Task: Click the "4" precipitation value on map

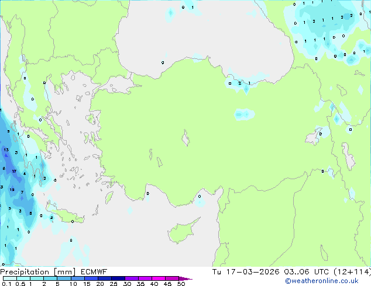Action: pos(25,174)
